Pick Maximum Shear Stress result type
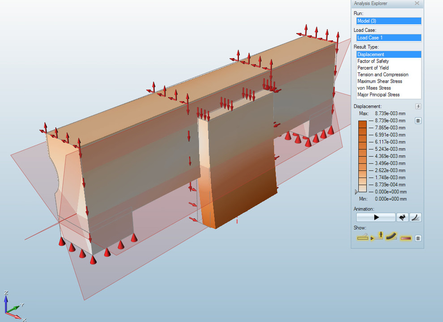Viewport: 443px width, 322px height. pos(379,81)
